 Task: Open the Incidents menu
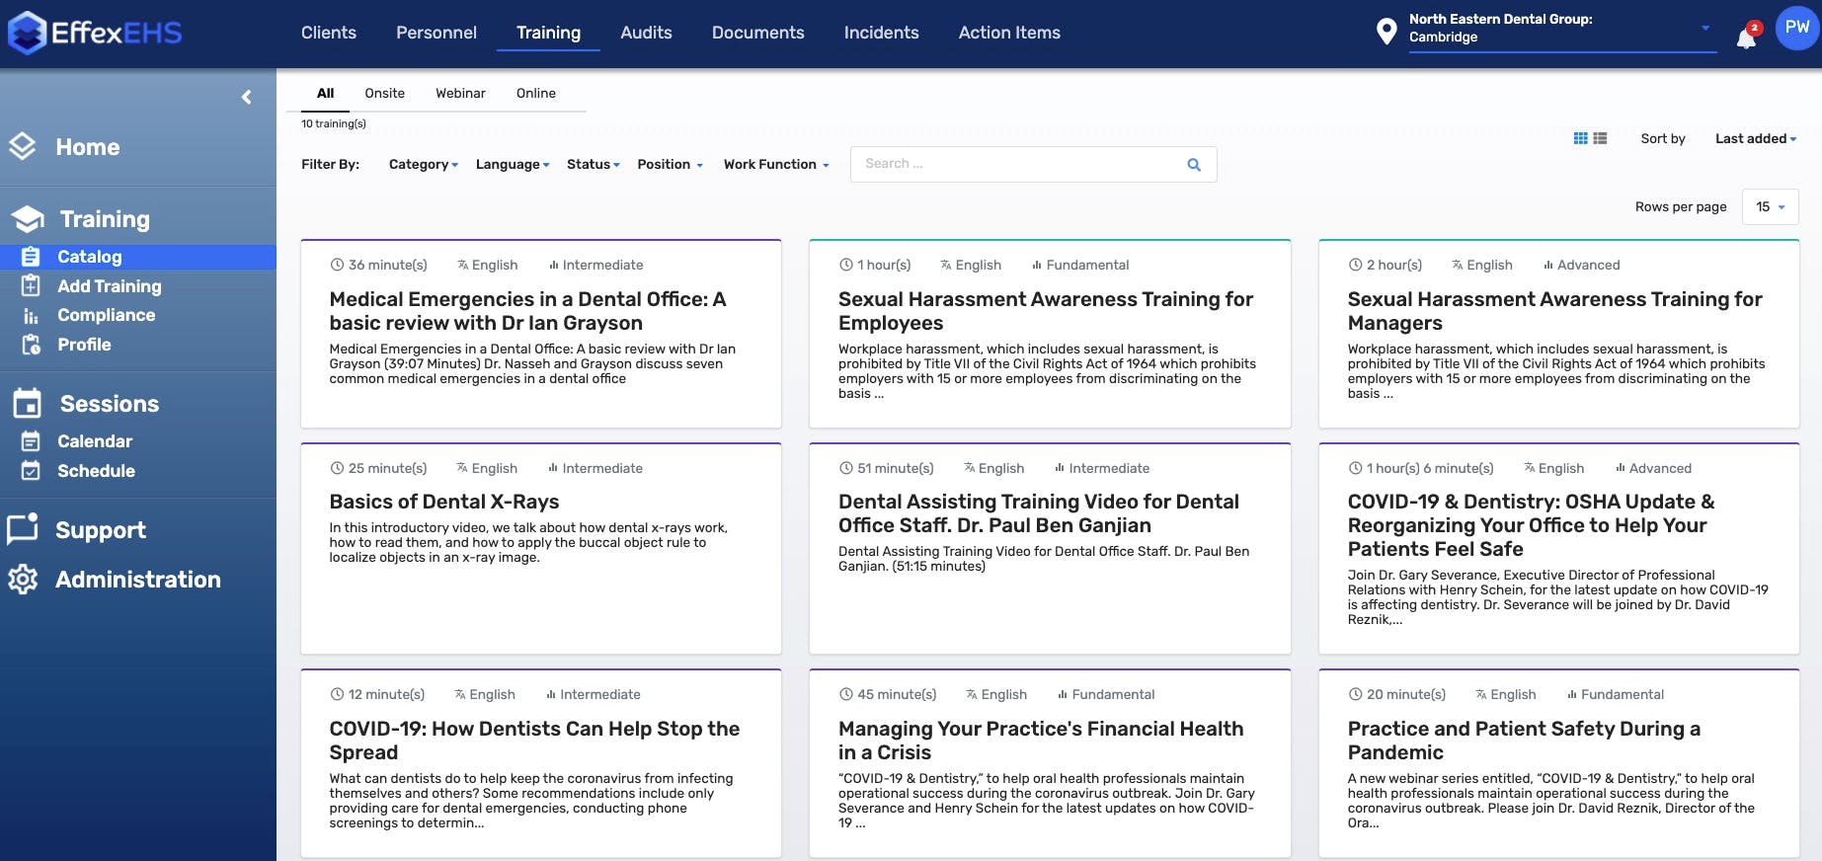(881, 33)
